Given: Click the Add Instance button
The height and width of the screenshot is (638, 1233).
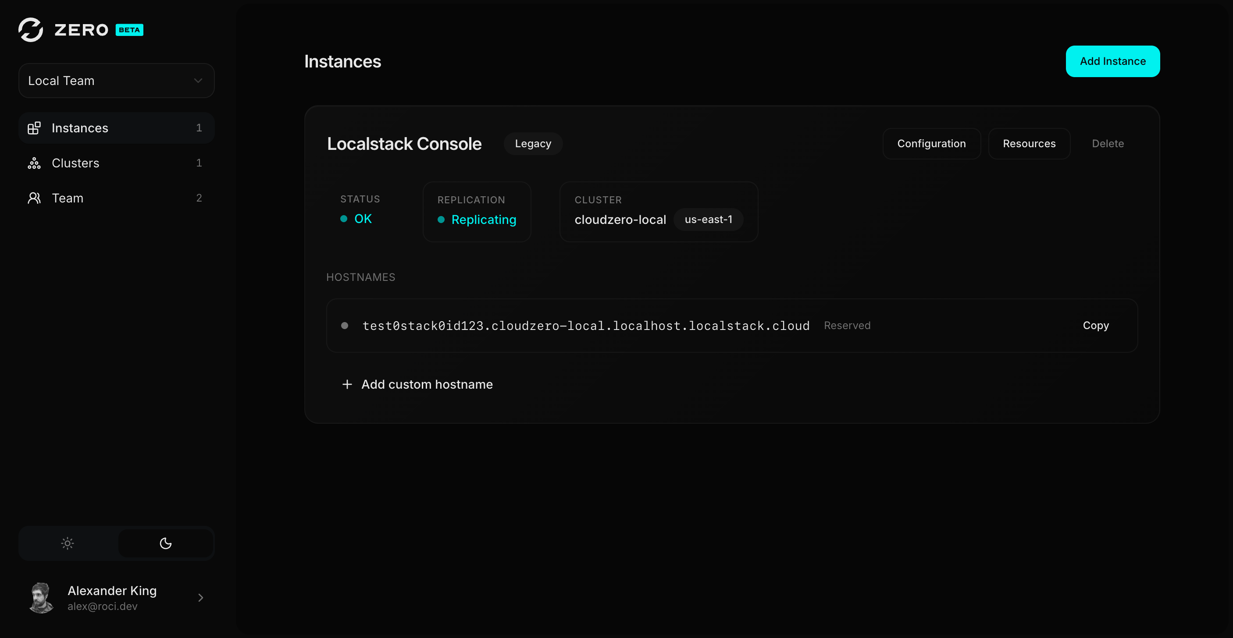Looking at the screenshot, I should pyautogui.click(x=1112, y=61).
